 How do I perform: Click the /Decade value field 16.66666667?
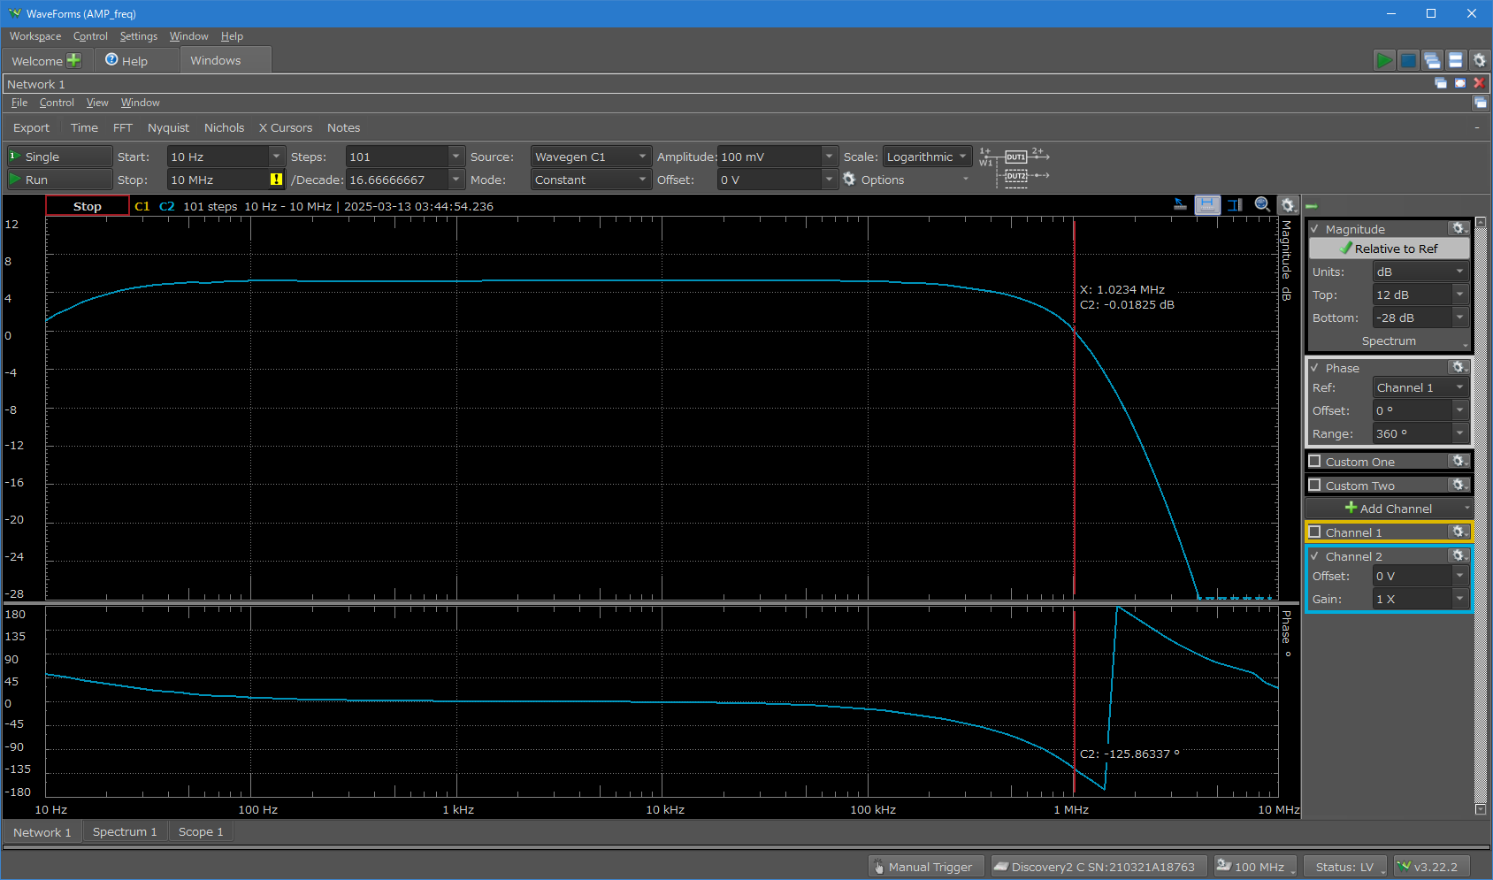(x=397, y=180)
